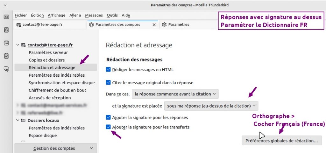This screenshot has height=153, width=326.
Task: Open the Gestion des comptes dropdown
Action: [x=56, y=148]
